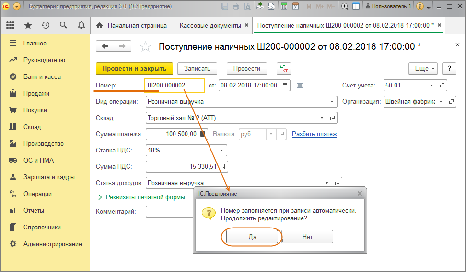Open the sections menu grid icon
The height and width of the screenshot is (272, 466).
point(10,25)
